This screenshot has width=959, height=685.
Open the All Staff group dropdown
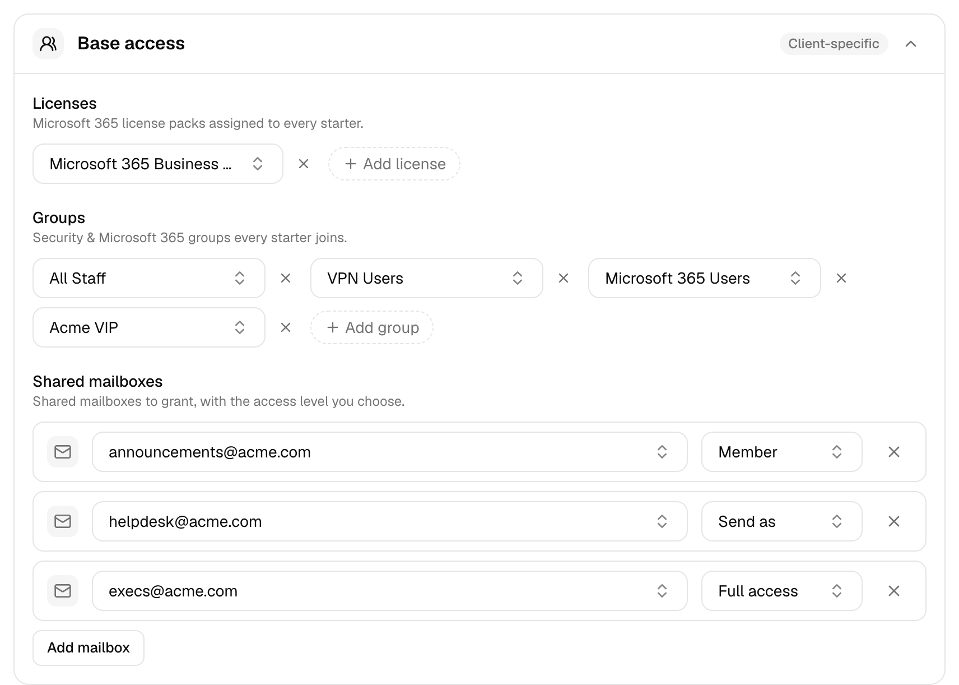(149, 278)
